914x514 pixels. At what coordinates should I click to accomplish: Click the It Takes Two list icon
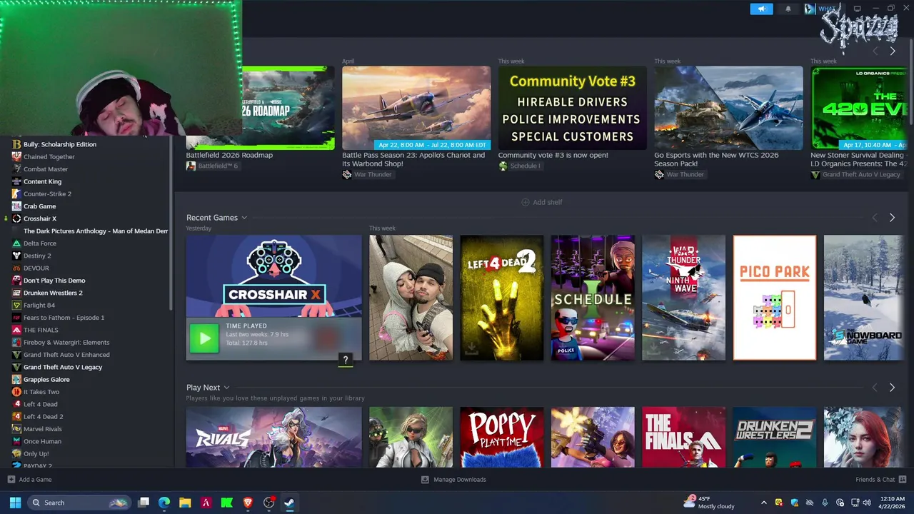coord(16,392)
